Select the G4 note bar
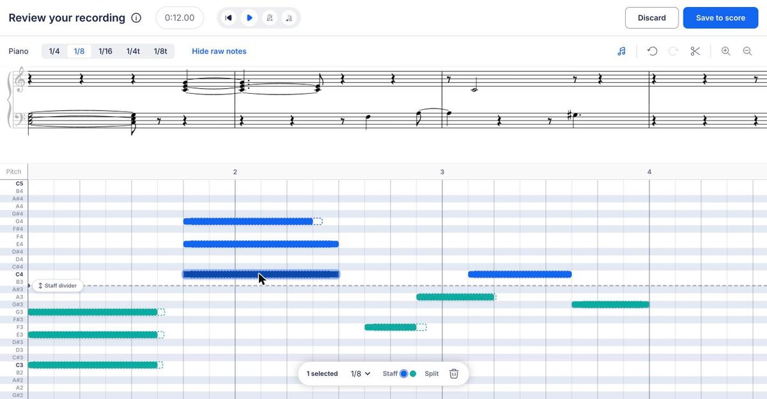The width and height of the screenshot is (767, 399). (248, 222)
